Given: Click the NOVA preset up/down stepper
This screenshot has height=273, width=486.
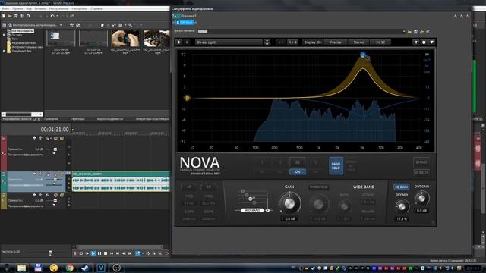Looking at the screenshot, I should [267, 42].
